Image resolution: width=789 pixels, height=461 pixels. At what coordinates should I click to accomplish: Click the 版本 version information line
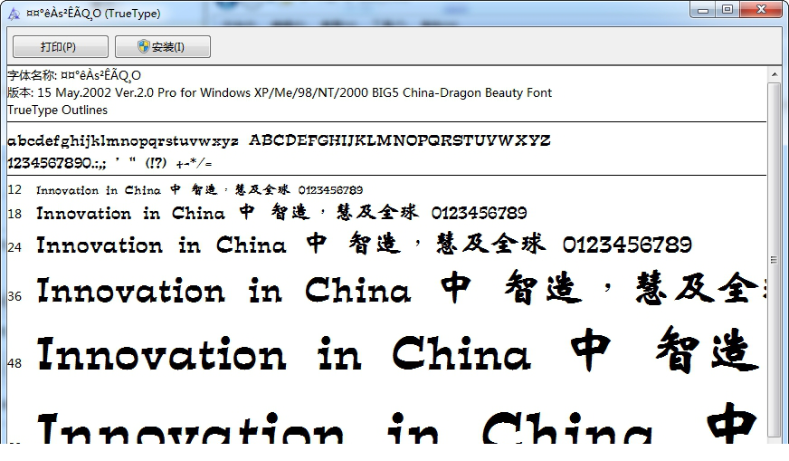280,92
